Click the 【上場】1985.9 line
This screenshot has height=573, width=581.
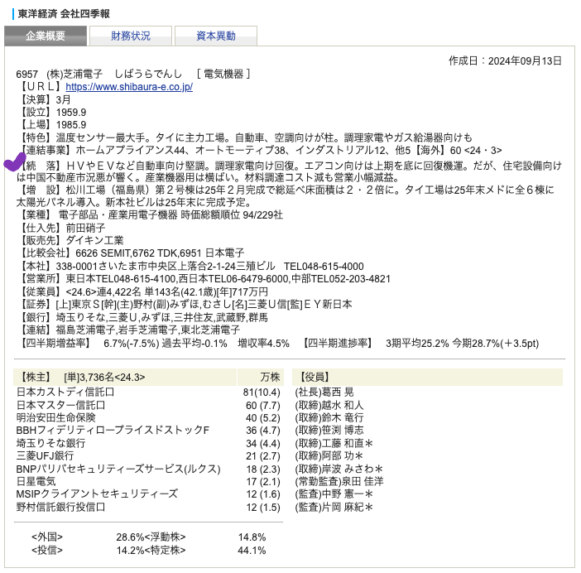(52, 125)
